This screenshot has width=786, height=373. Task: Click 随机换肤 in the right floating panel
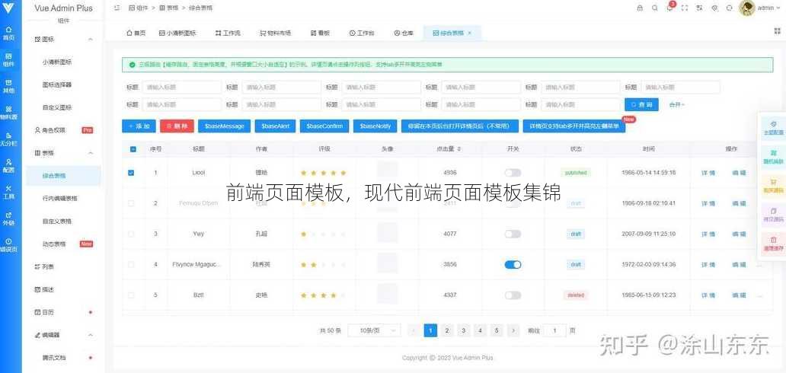pyautogui.click(x=773, y=157)
